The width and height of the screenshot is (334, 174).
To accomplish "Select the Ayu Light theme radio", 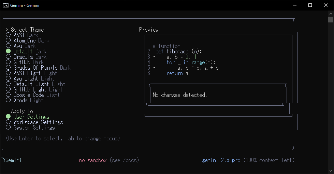I will (x=8, y=79).
